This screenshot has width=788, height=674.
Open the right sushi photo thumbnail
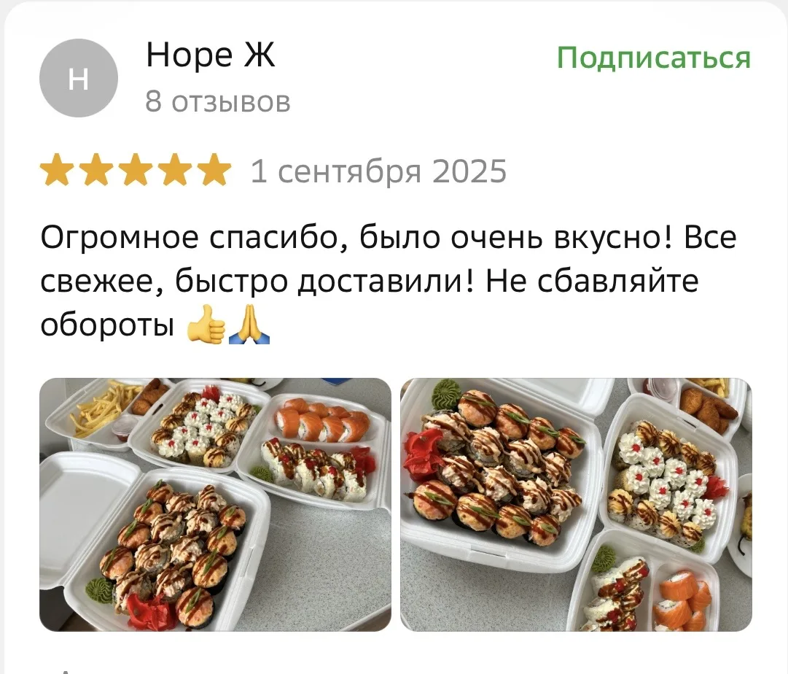click(x=576, y=505)
